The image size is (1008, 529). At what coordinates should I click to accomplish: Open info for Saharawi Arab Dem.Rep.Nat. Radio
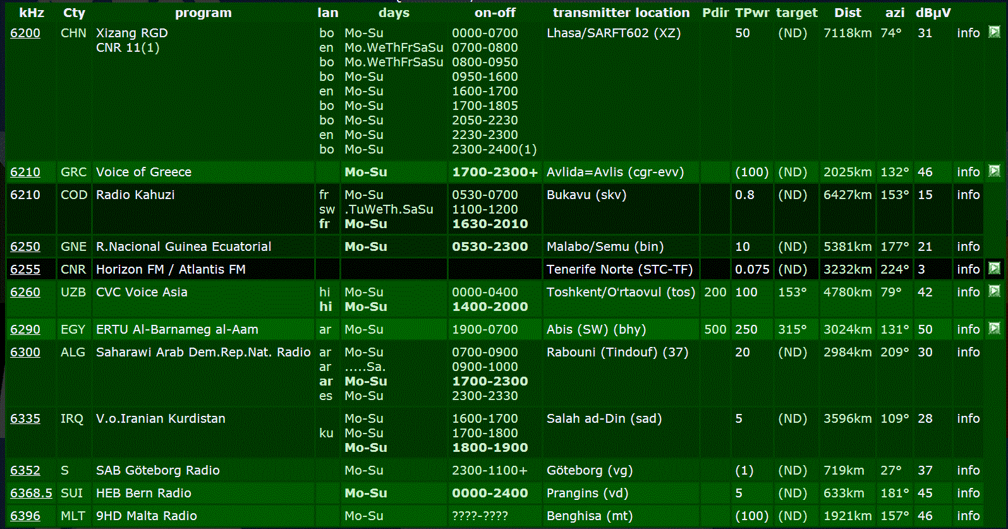click(968, 352)
